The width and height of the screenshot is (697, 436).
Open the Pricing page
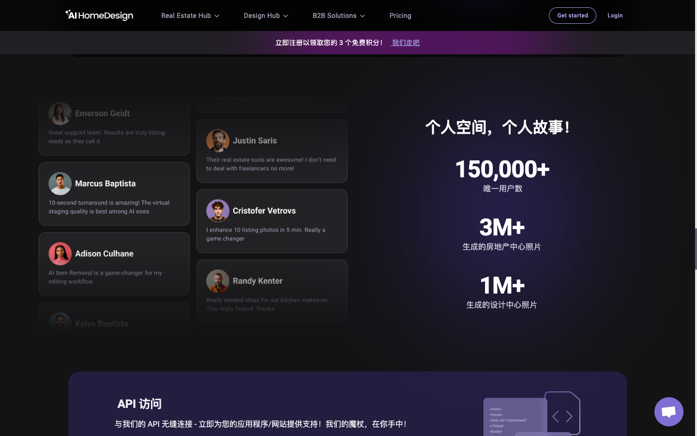coord(400,16)
